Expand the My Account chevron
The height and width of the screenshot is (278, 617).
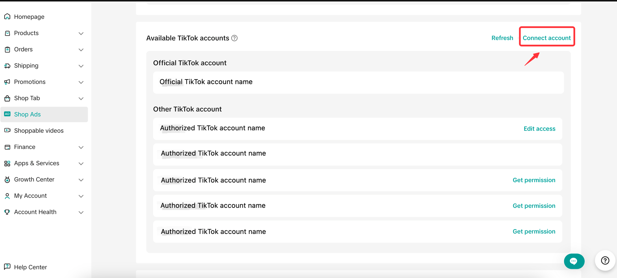81,196
